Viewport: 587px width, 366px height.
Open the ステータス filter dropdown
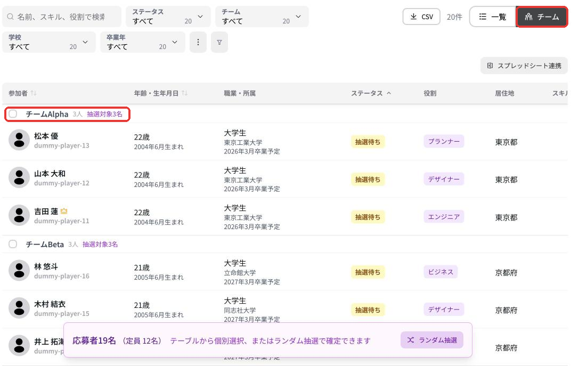[168, 17]
